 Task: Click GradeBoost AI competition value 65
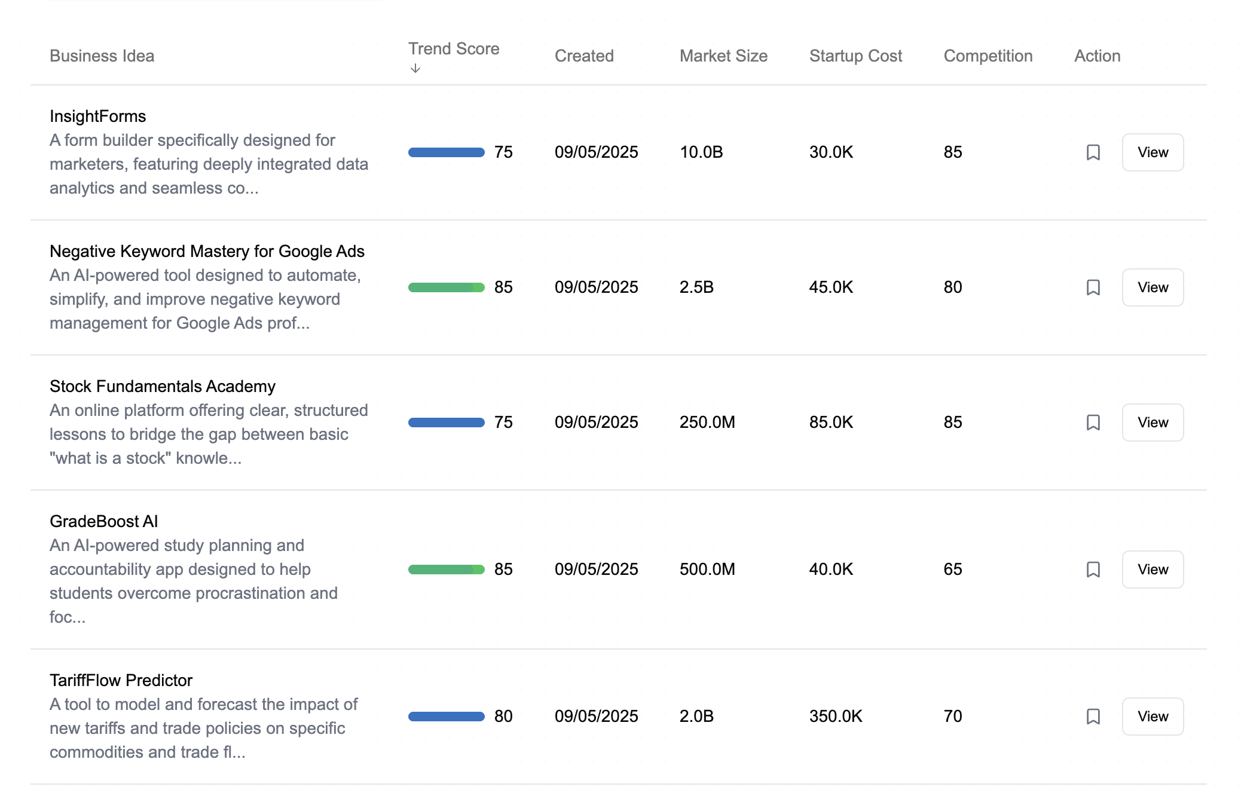[953, 570]
